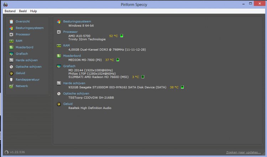Click the AMD A10-5700 text

(79, 36)
